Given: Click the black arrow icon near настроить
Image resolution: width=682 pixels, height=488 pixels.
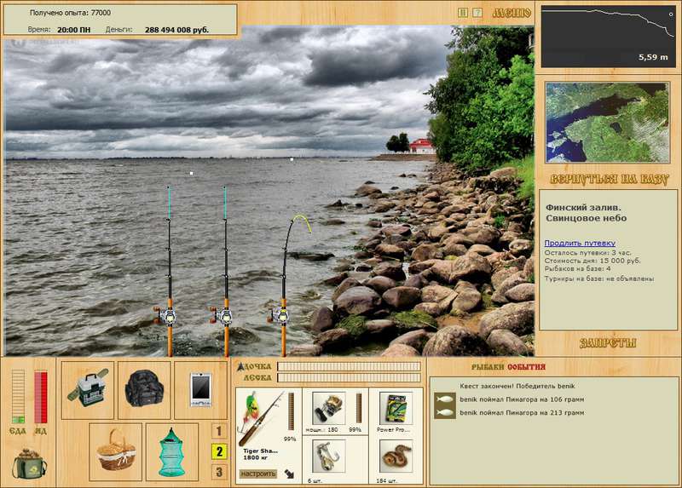Looking at the screenshot, I should point(289,474).
